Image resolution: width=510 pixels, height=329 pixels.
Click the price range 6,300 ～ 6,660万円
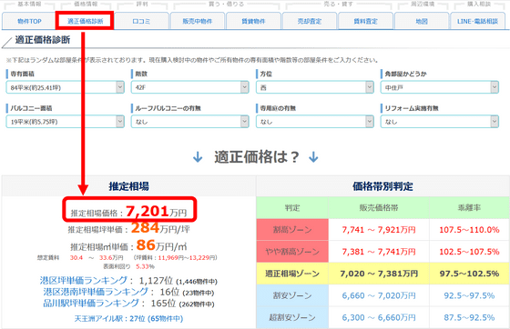pyautogui.click(x=379, y=317)
